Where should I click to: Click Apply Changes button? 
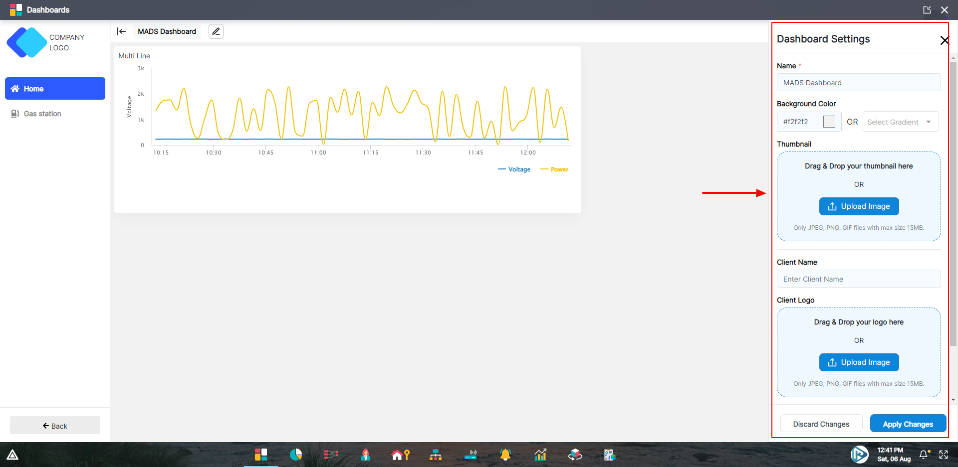point(908,424)
